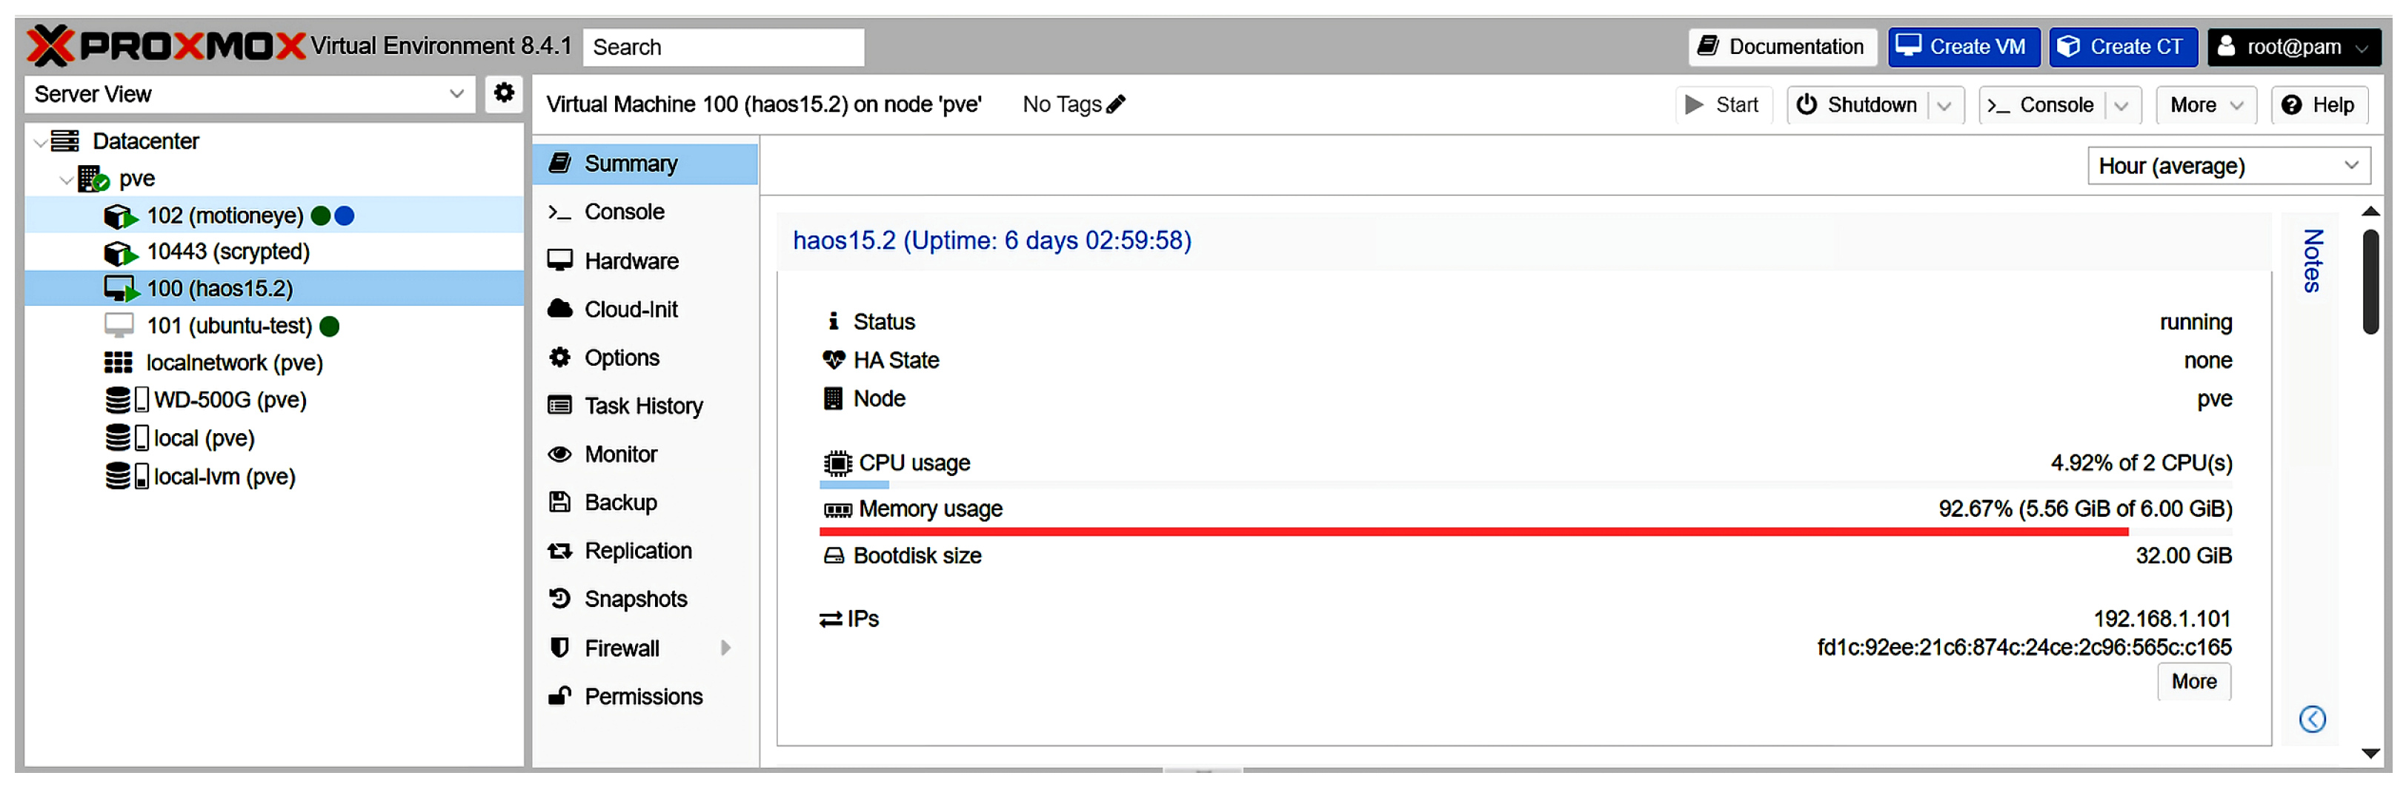Open the Task History tab

645,406
